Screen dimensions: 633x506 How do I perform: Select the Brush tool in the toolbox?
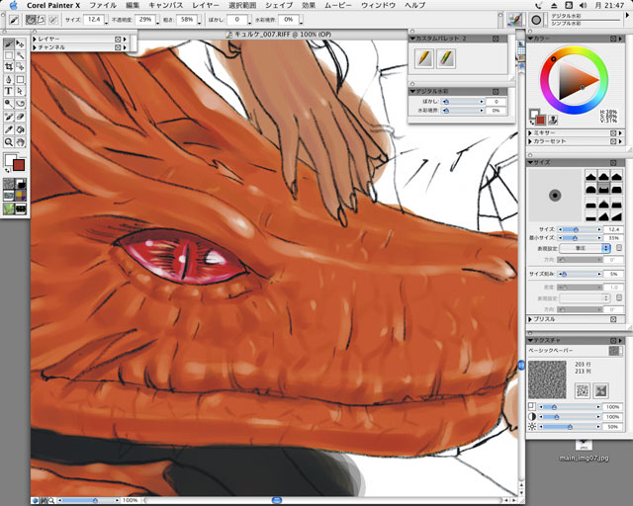(9, 43)
